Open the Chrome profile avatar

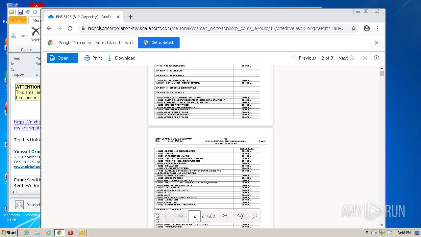tap(367, 28)
